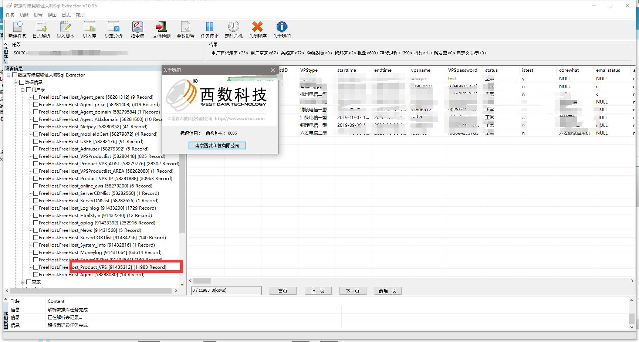Click the starttime column header
The image size is (639, 342).
click(x=353, y=70)
